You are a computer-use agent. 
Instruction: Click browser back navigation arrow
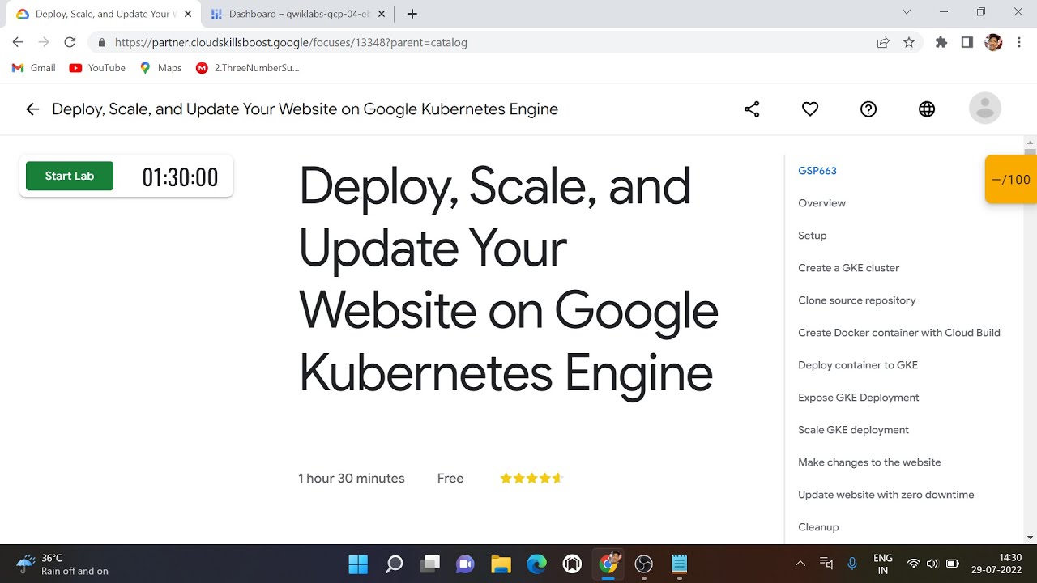pyautogui.click(x=18, y=42)
